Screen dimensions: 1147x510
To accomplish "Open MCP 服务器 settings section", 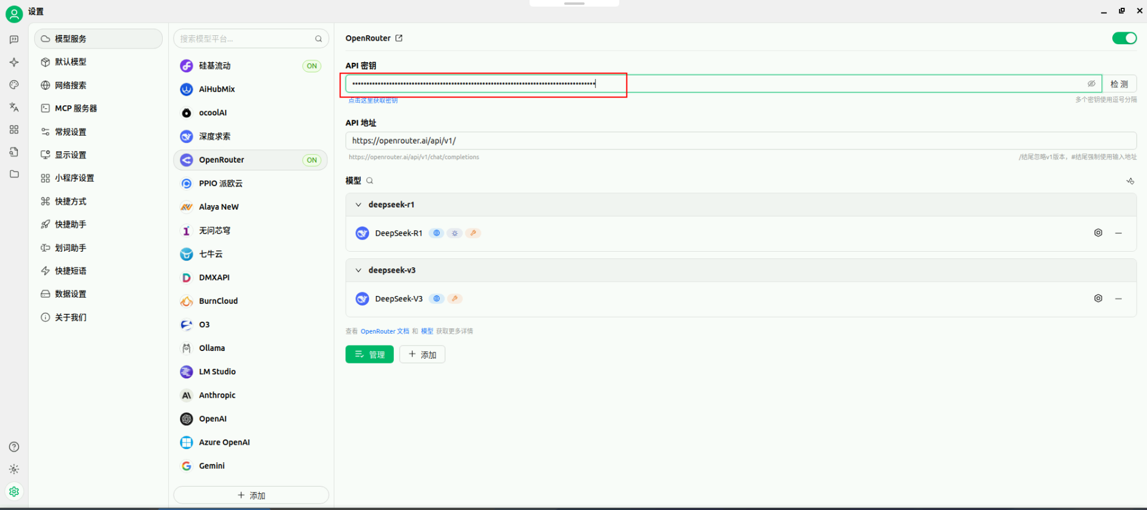I will point(99,108).
